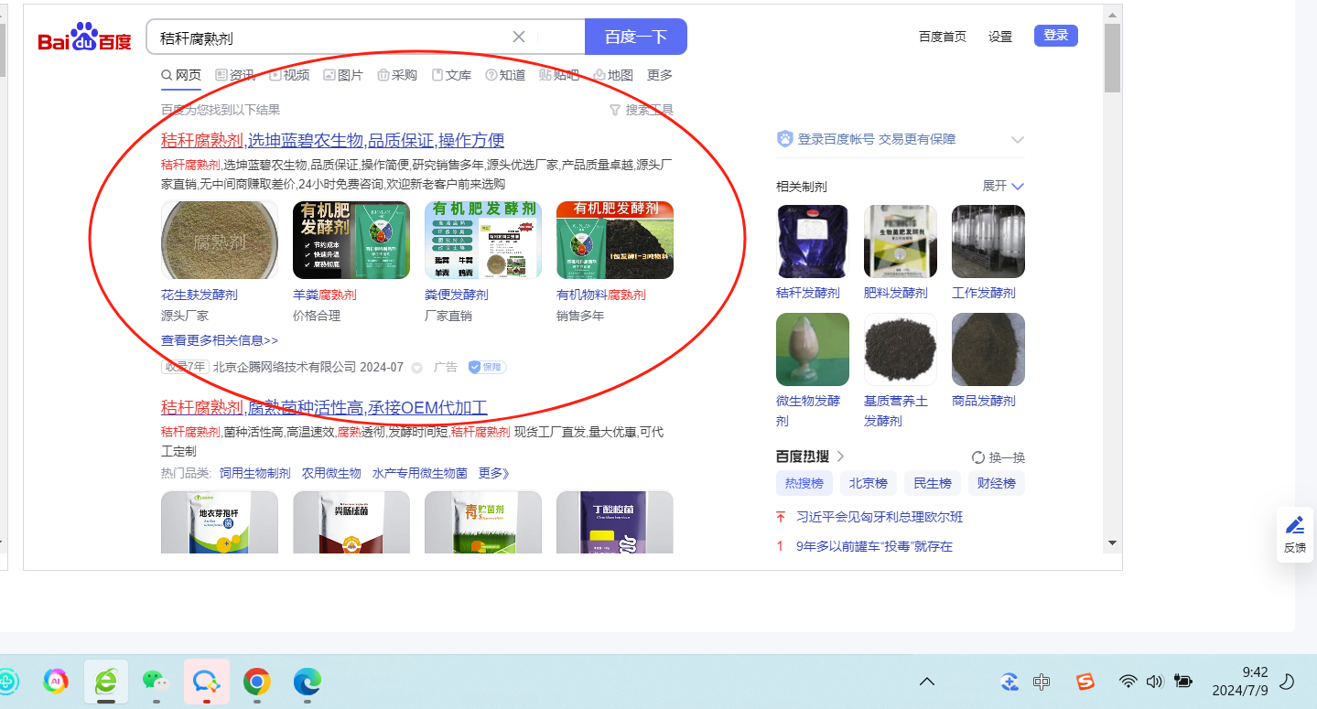Screen dimensions: 1317x709
Task: Click the battery tray icon
Action: click(1183, 682)
